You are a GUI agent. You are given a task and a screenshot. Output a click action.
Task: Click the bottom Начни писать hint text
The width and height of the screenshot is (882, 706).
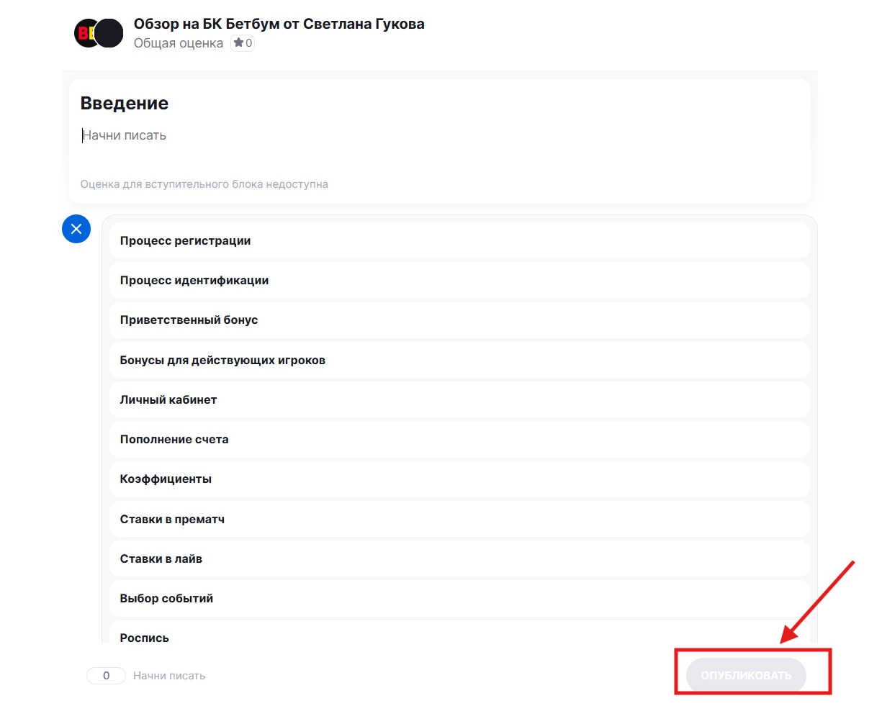pyautogui.click(x=169, y=676)
